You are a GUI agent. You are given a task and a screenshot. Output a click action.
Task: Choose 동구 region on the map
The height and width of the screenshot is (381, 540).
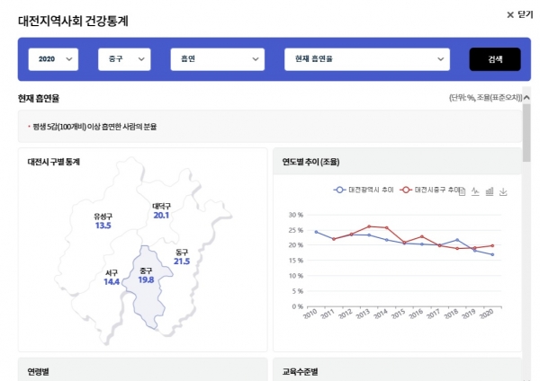182,257
